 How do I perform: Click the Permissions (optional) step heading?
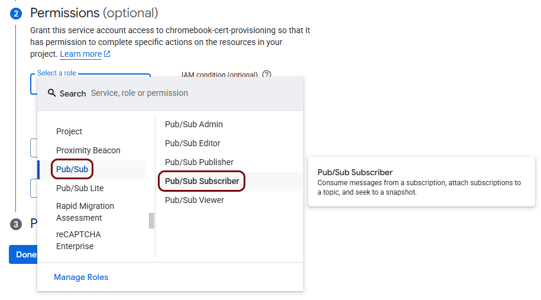[x=94, y=13]
